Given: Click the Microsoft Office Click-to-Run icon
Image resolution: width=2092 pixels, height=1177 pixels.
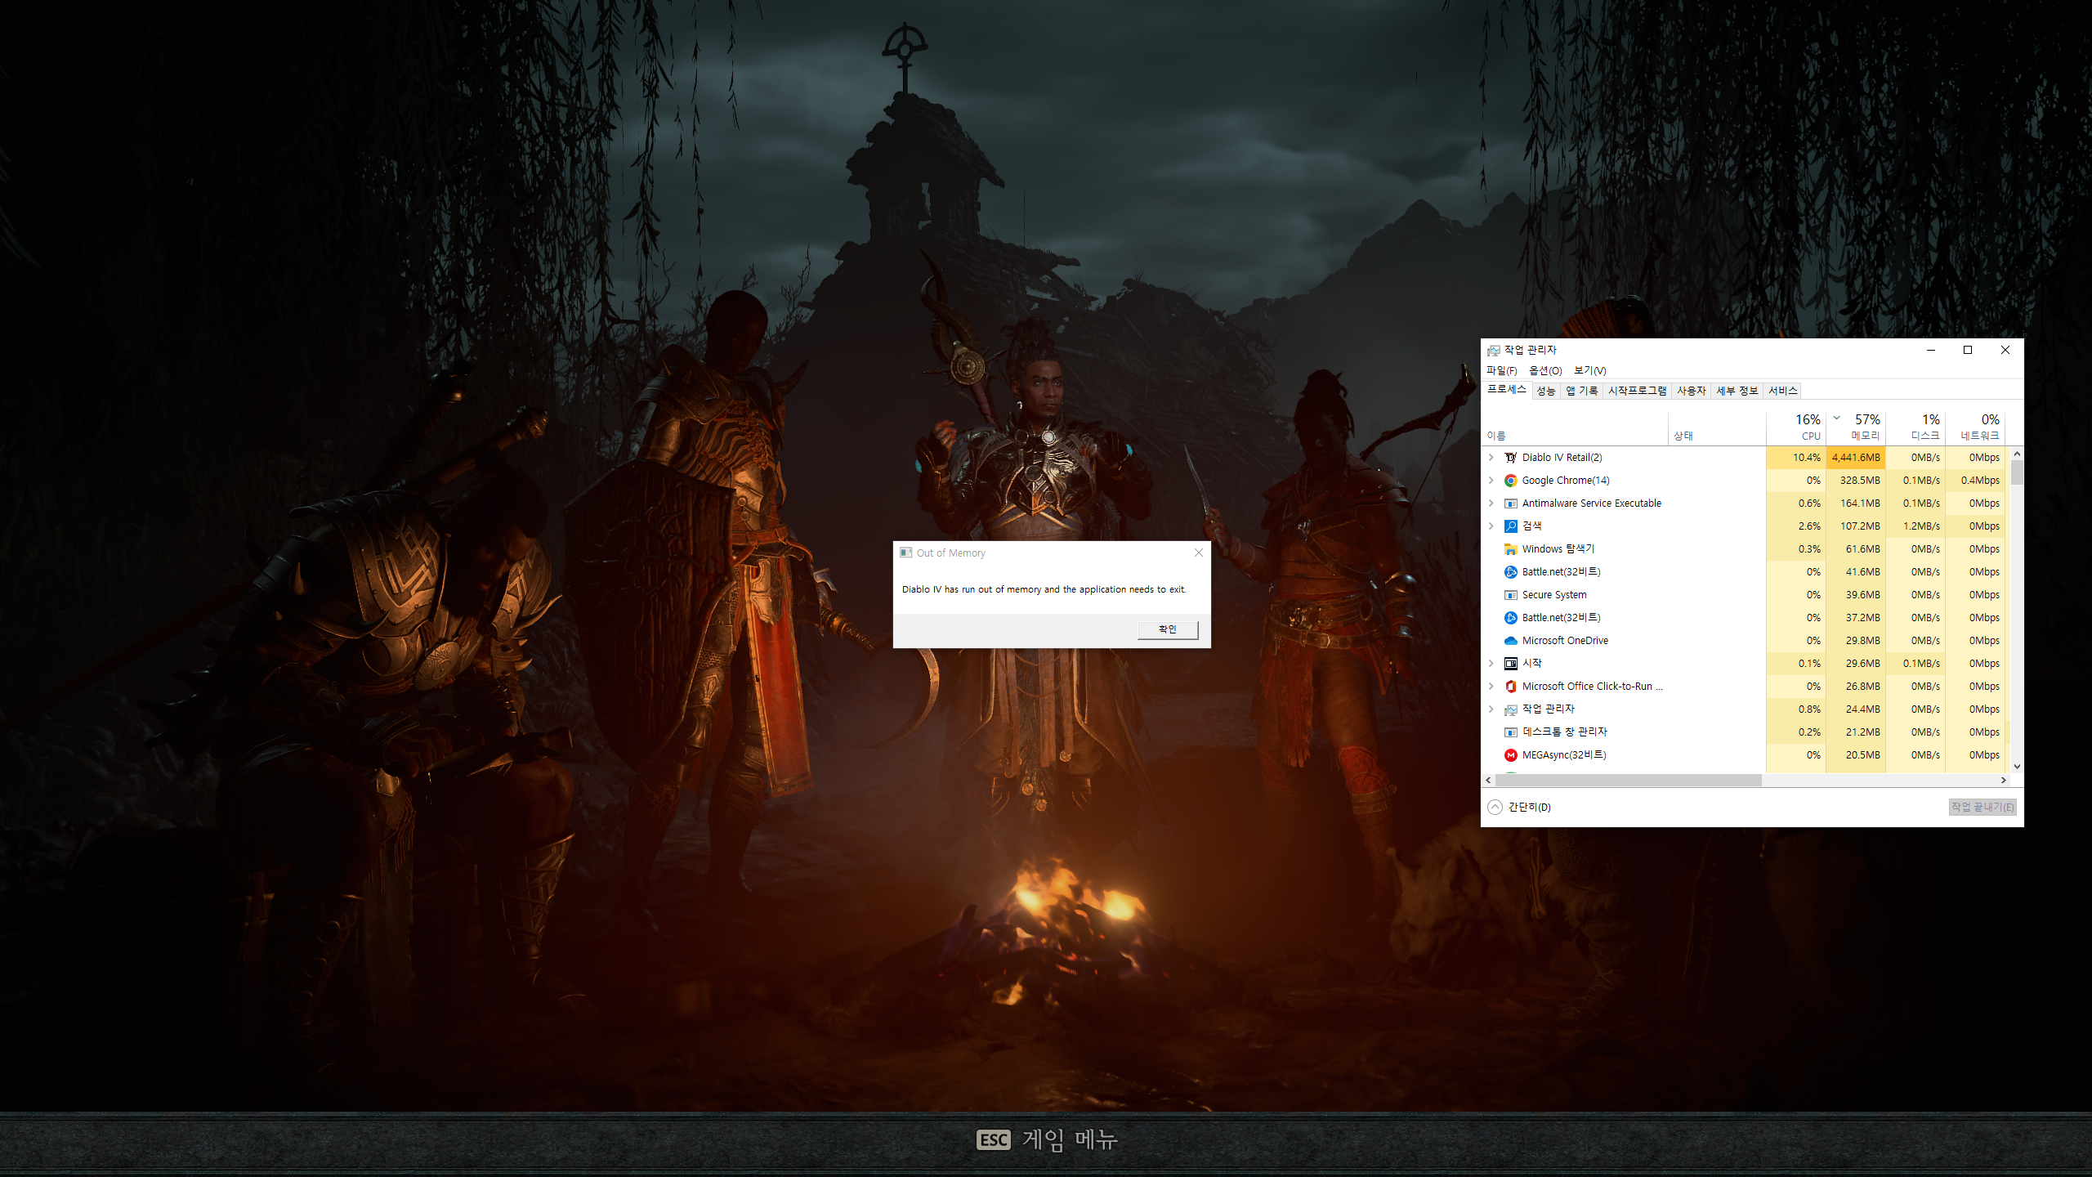Looking at the screenshot, I should [1510, 687].
